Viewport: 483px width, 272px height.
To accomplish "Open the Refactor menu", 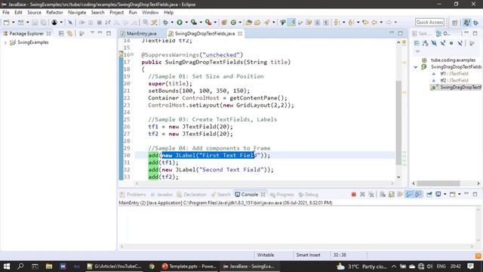I will click(x=54, y=12).
